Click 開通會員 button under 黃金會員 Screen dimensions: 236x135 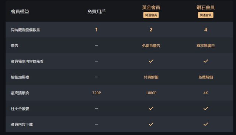(x=151, y=15)
